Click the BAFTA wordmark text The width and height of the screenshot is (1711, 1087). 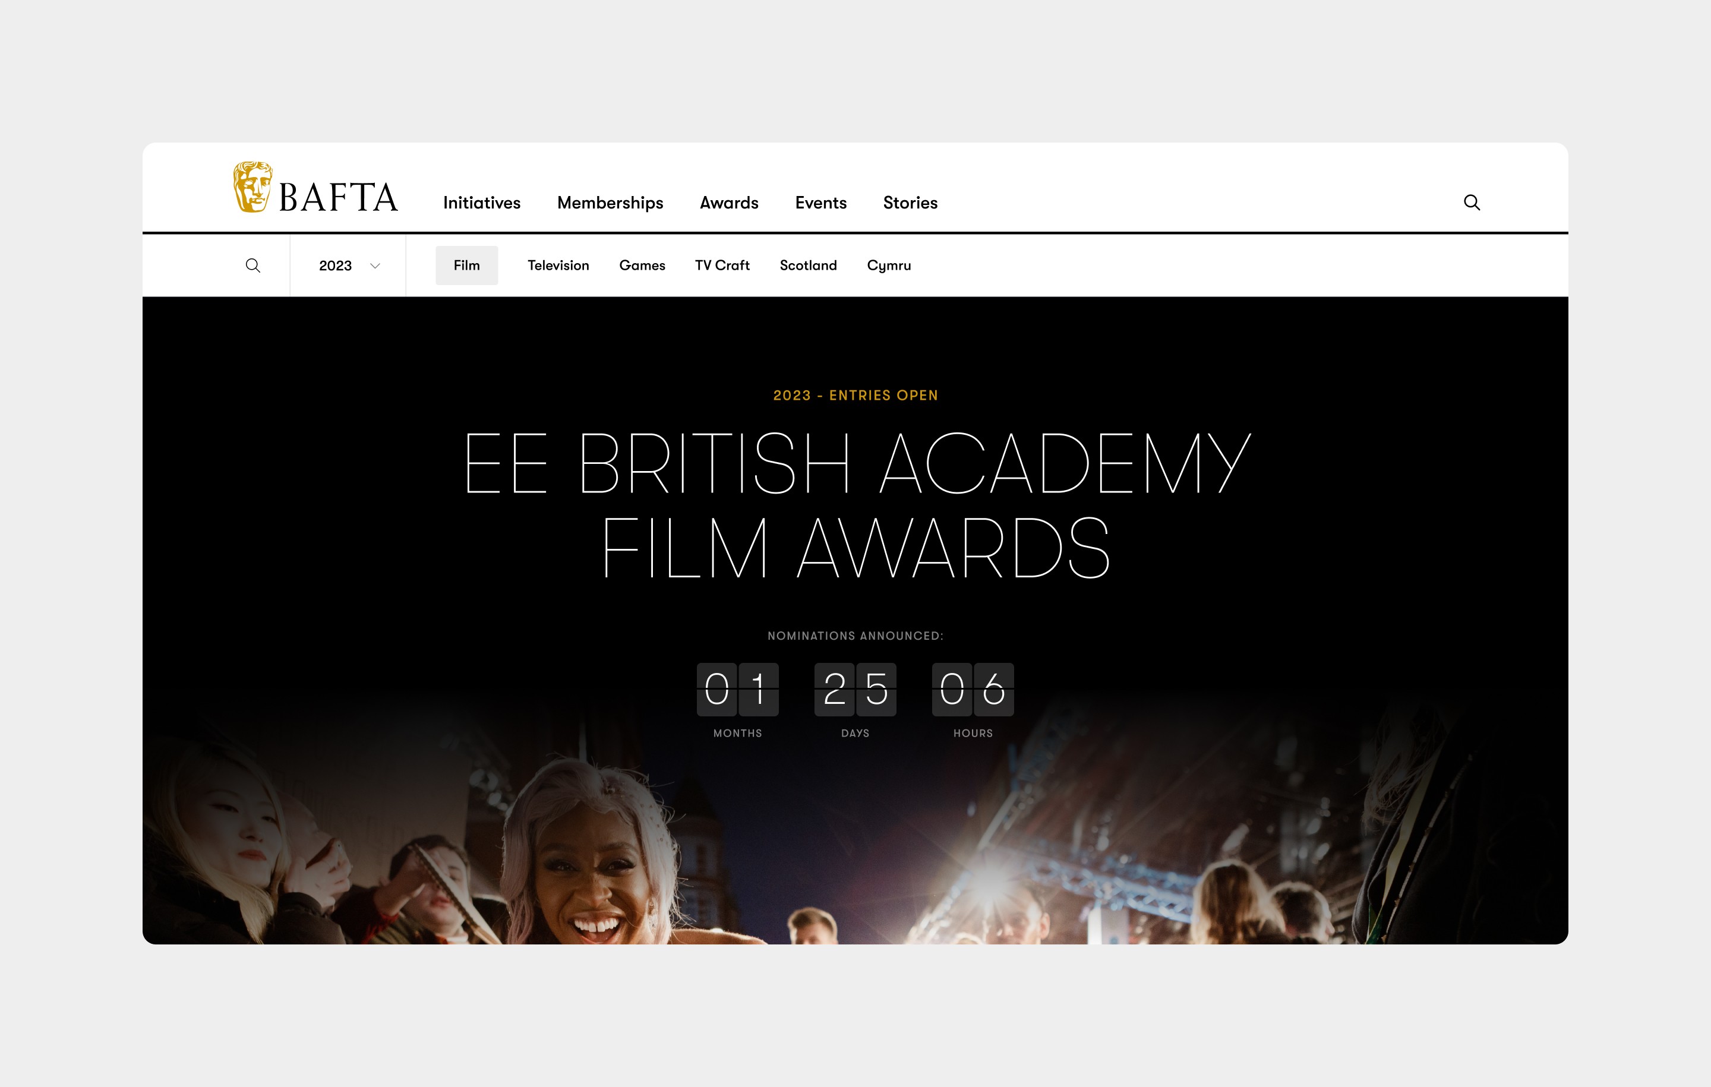click(x=338, y=198)
